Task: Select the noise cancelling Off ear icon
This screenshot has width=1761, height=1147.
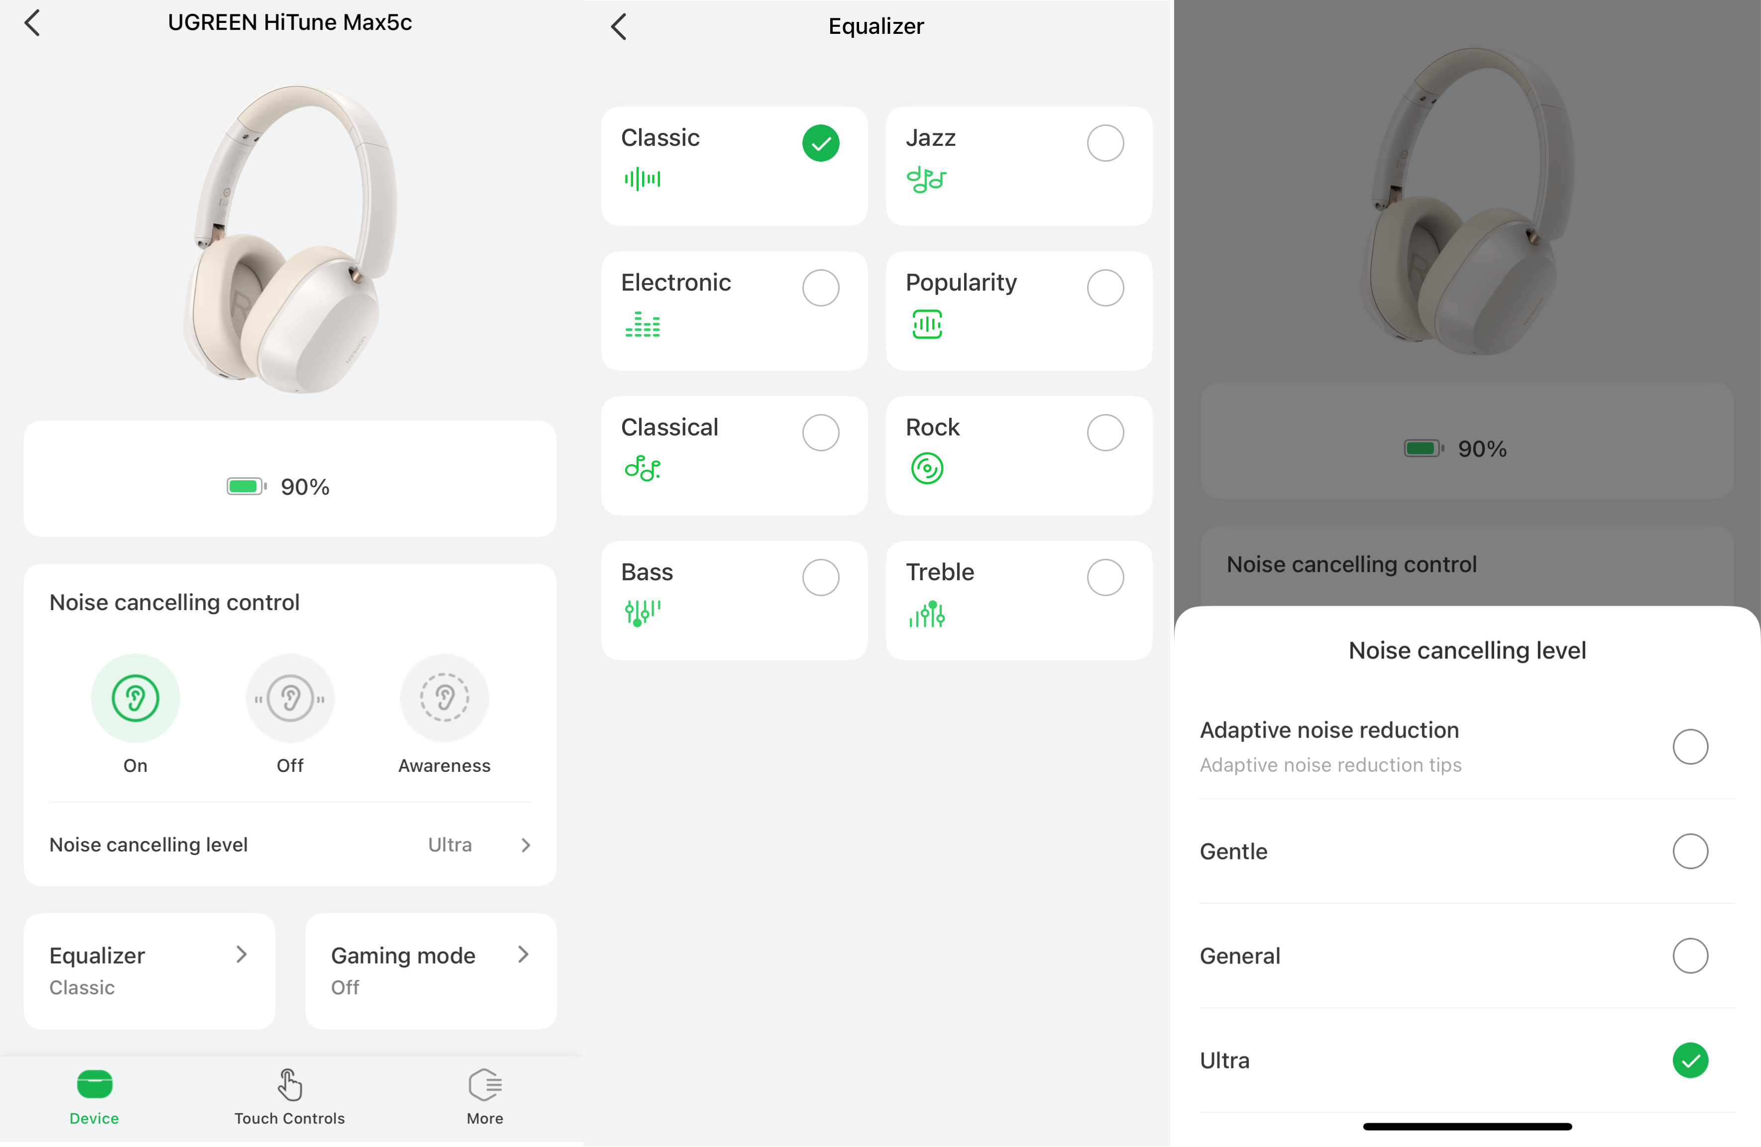Action: 290,698
